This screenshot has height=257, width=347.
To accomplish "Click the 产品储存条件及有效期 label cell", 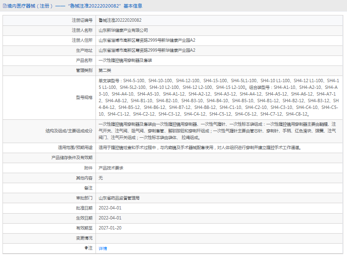I will pyautogui.click(x=49, y=158).
